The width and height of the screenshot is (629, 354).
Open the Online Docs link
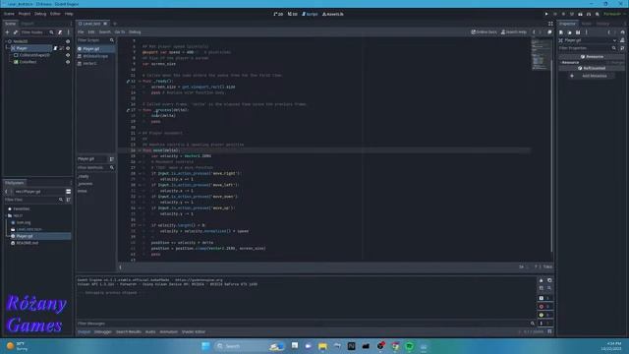[484, 32]
